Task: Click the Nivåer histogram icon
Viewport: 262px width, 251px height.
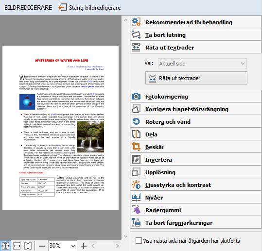Action: tap(136, 197)
